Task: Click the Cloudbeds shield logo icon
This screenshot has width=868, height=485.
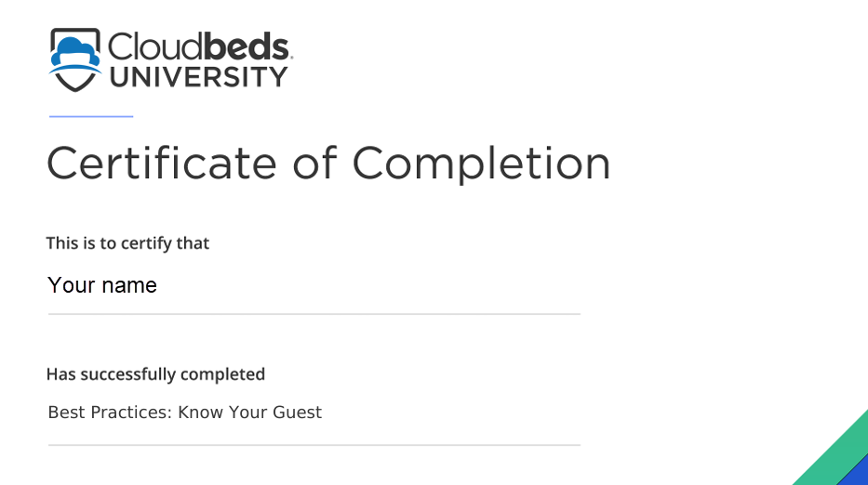Action: pyautogui.click(x=75, y=59)
